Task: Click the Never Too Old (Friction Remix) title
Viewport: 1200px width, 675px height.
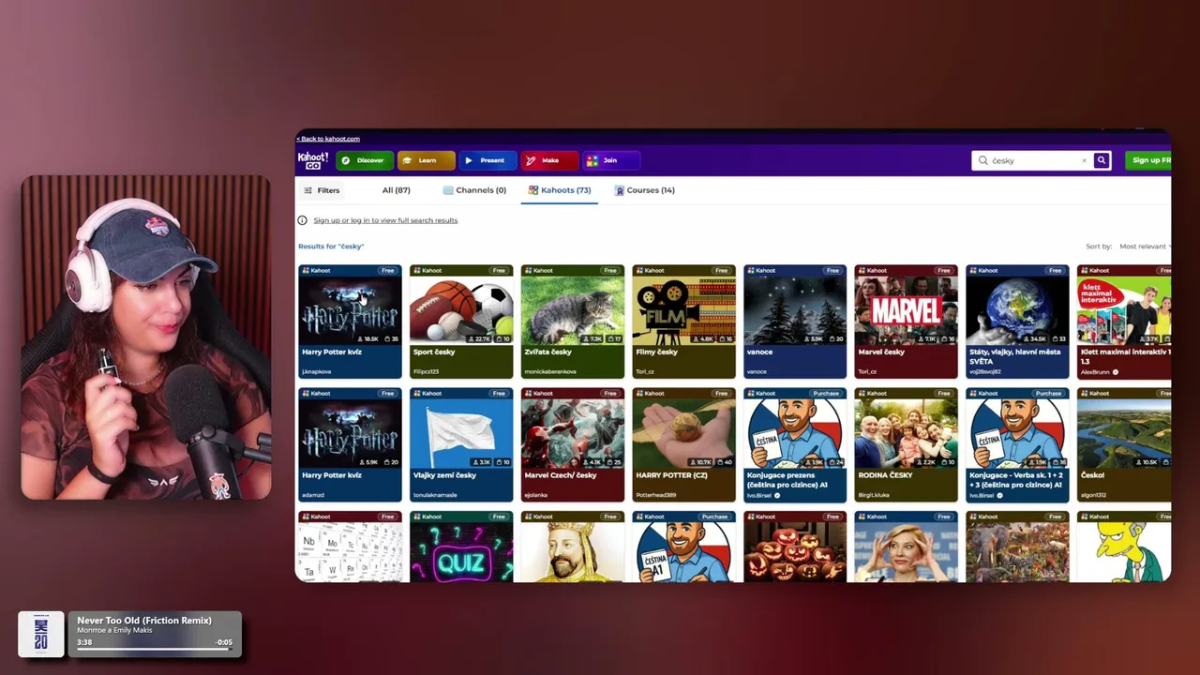Action: click(x=144, y=621)
